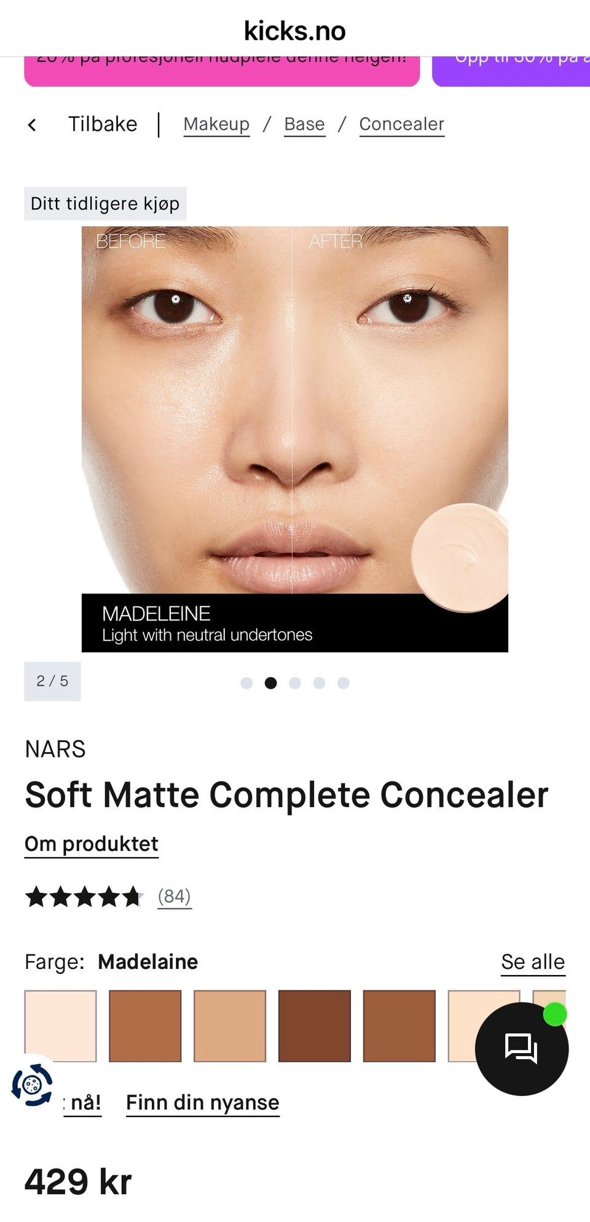The width and height of the screenshot is (590, 1222).
Task: Open the Makeup breadcrumb
Action: pos(216,124)
